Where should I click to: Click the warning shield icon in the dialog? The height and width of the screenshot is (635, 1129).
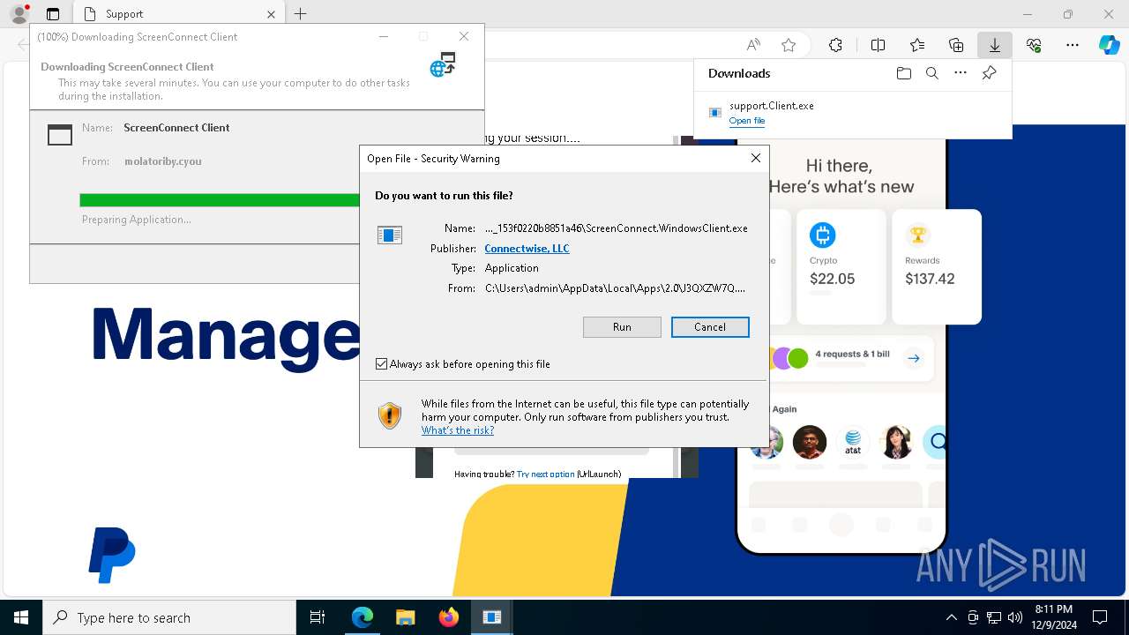coord(390,415)
